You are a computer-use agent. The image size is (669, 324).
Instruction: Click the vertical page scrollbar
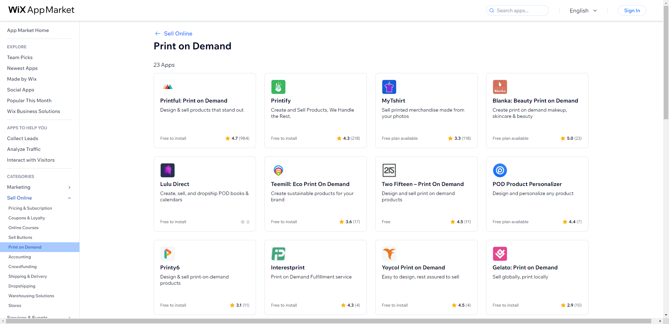tap(666, 63)
